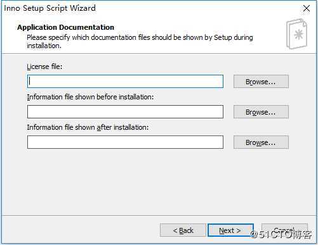
Task: Click the Inno Setup Script Wizard title bar
Action: (x=148, y=8)
